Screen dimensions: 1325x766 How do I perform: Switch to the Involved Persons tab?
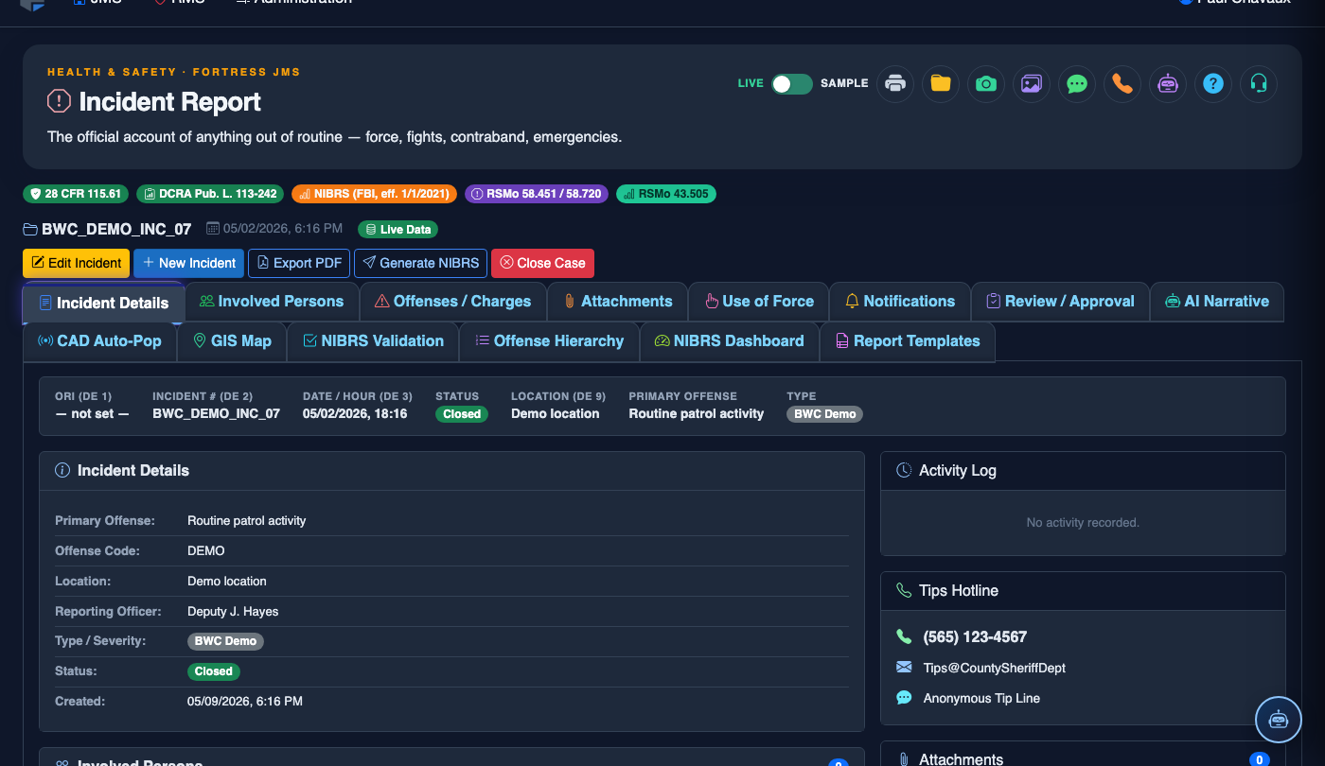tap(271, 302)
